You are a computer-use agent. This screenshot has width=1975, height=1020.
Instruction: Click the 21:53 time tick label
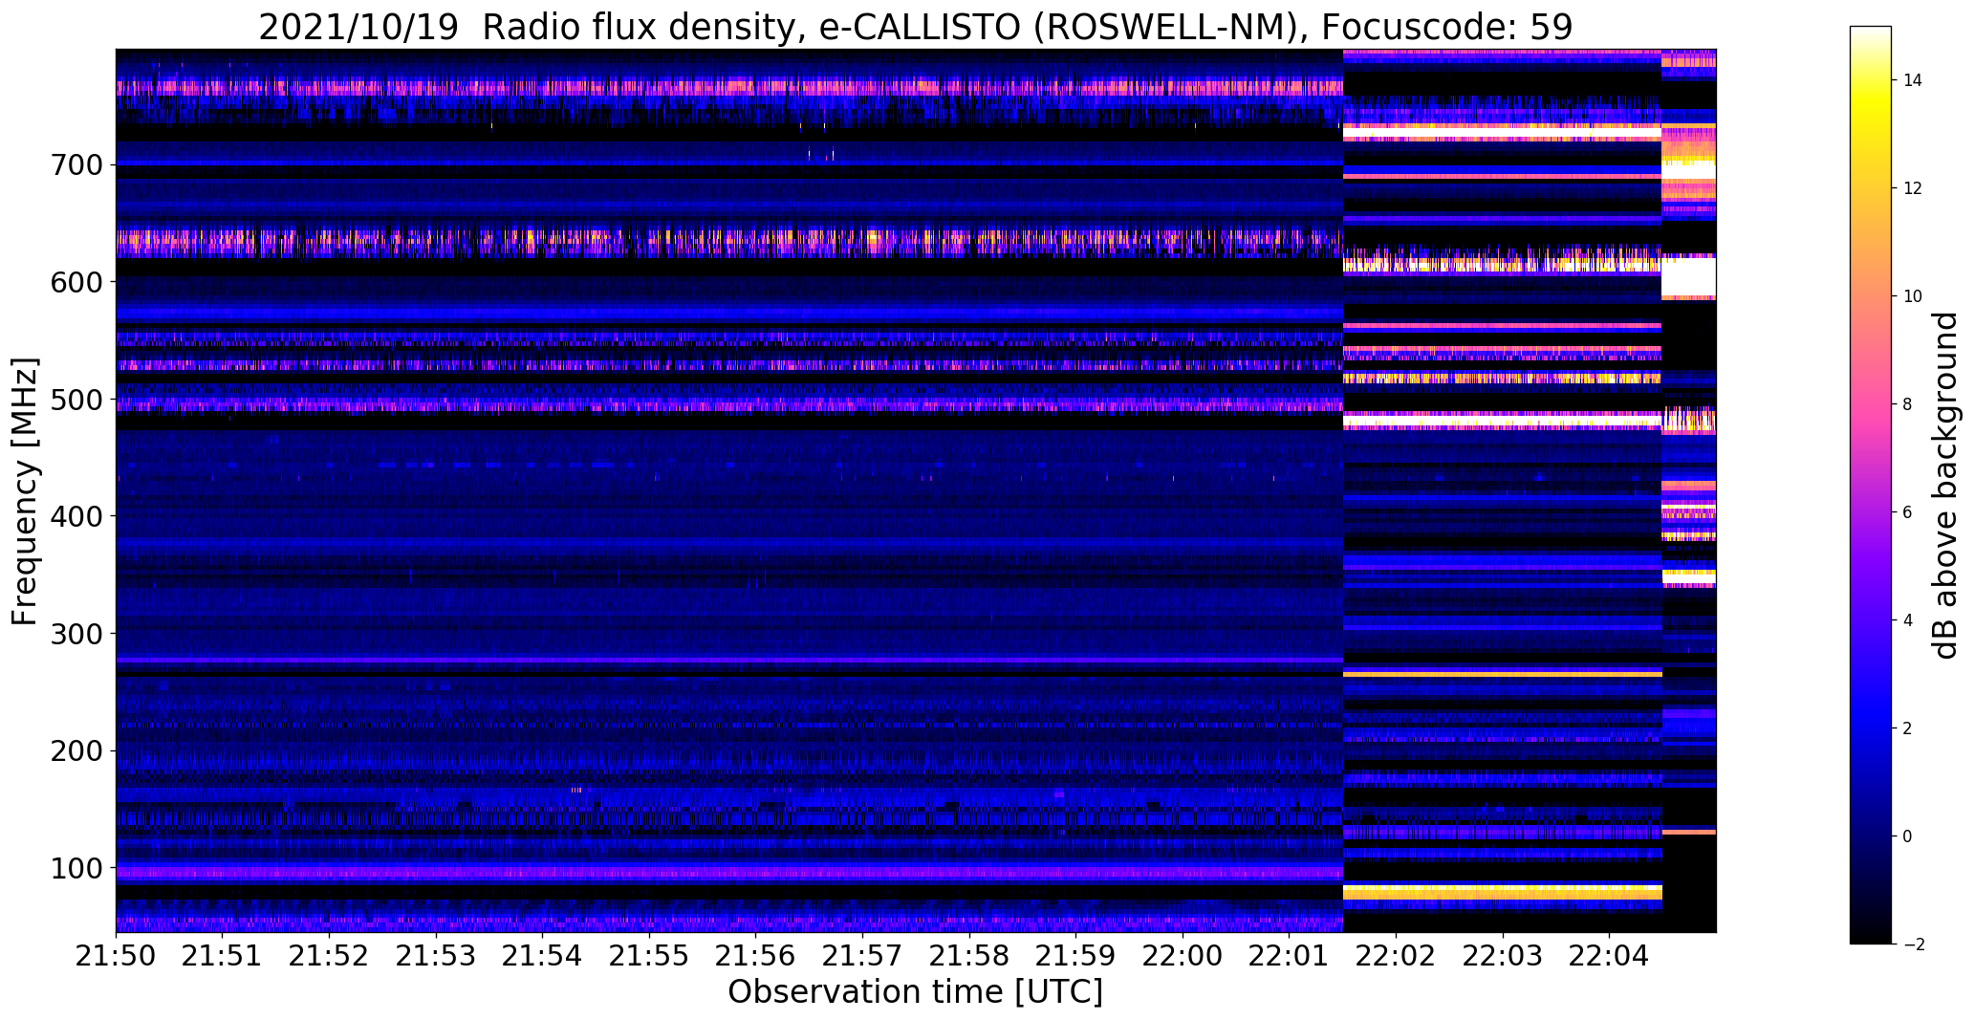point(436,955)
